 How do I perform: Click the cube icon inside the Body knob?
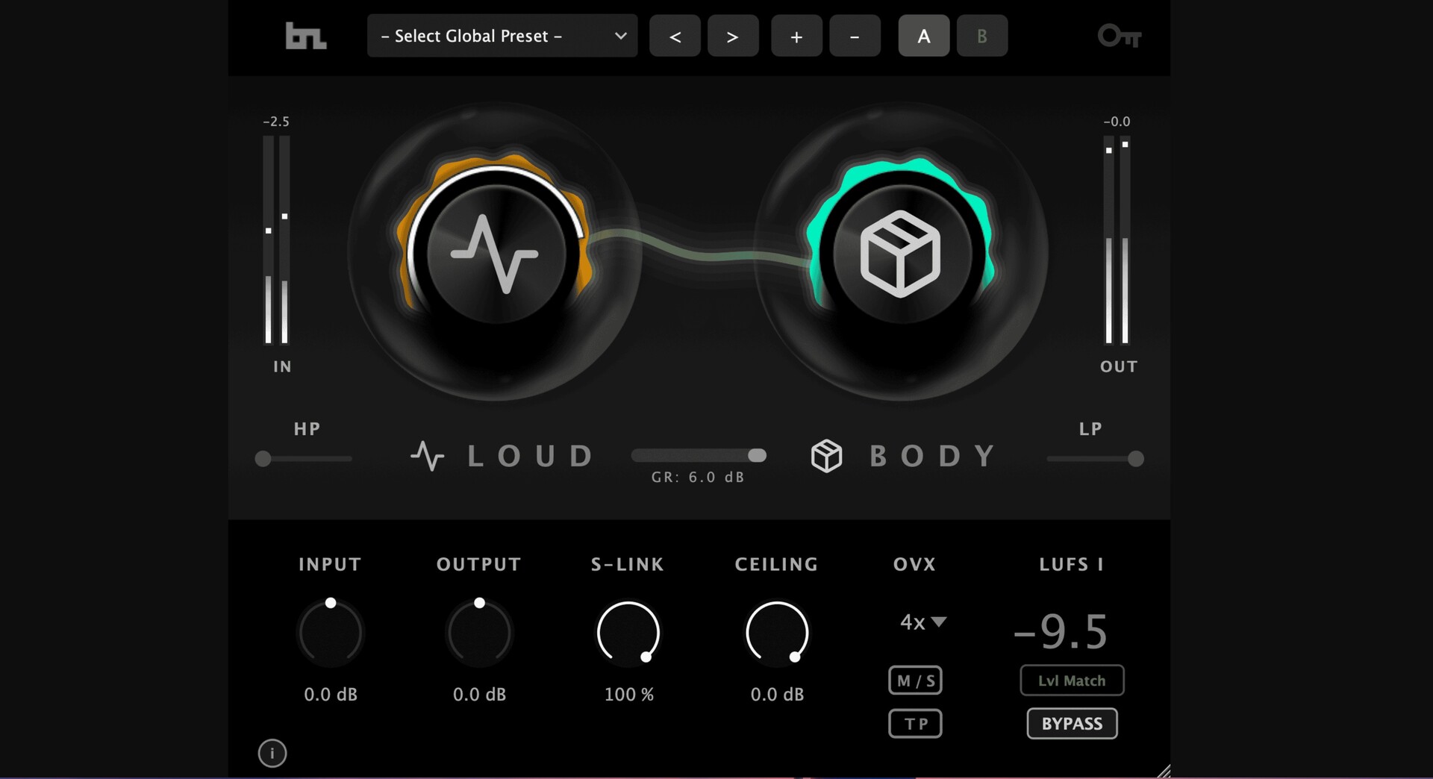[900, 254]
